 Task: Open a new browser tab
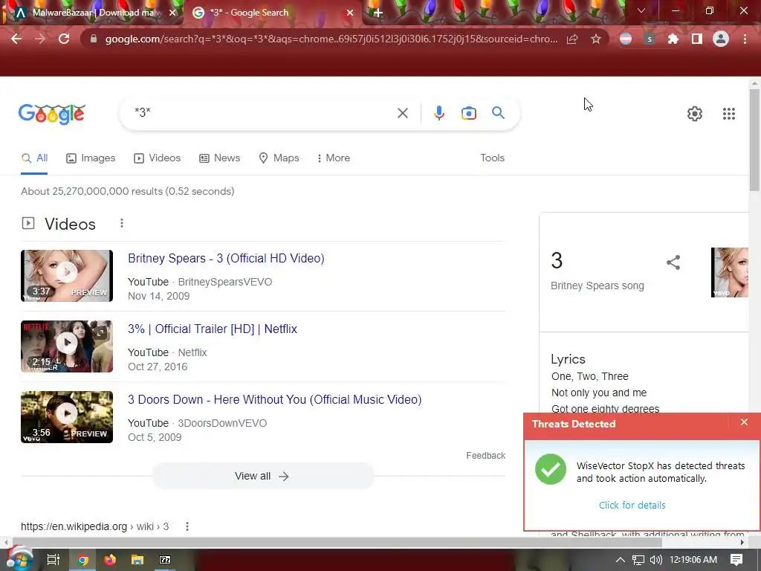click(378, 13)
